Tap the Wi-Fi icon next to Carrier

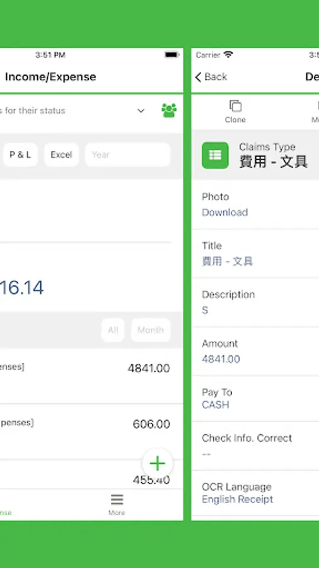click(228, 55)
